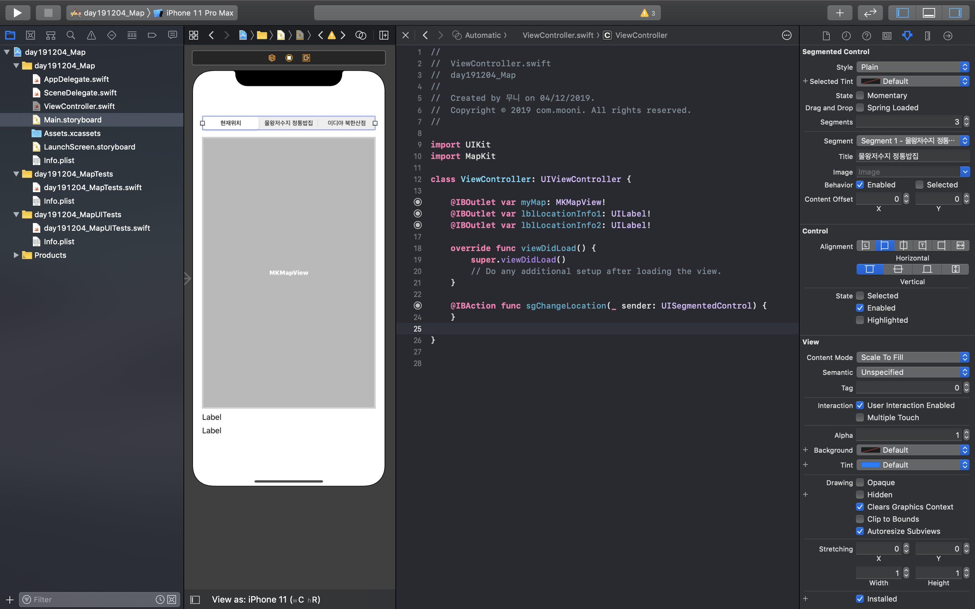The image size is (975, 609).
Task: Open the Issue navigator warning icon
Action: [91, 36]
